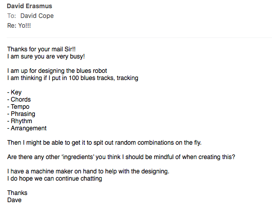Select the Phrasing list item
The image size is (272, 216).
[21, 114]
